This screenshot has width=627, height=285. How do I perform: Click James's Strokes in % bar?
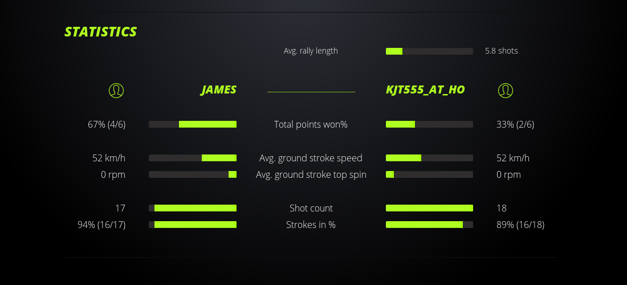pyautogui.click(x=193, y=225)
